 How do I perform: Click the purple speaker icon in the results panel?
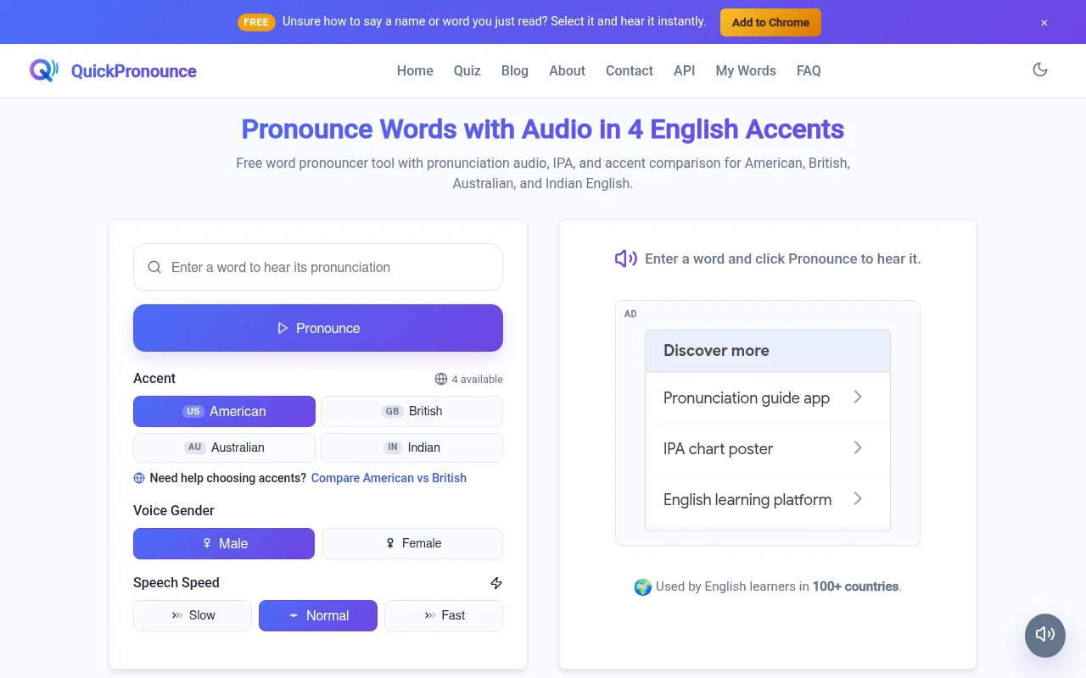626,258
